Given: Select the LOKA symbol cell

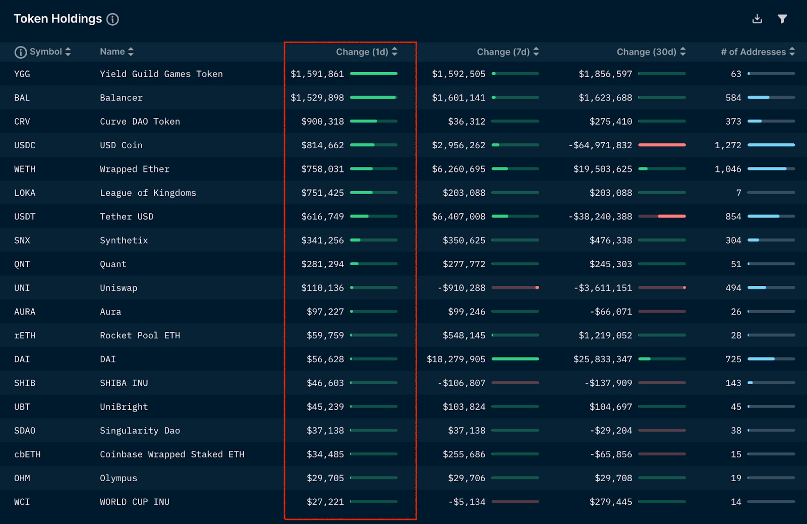Looking at the screenshot, I should click(x=25, y=193).
